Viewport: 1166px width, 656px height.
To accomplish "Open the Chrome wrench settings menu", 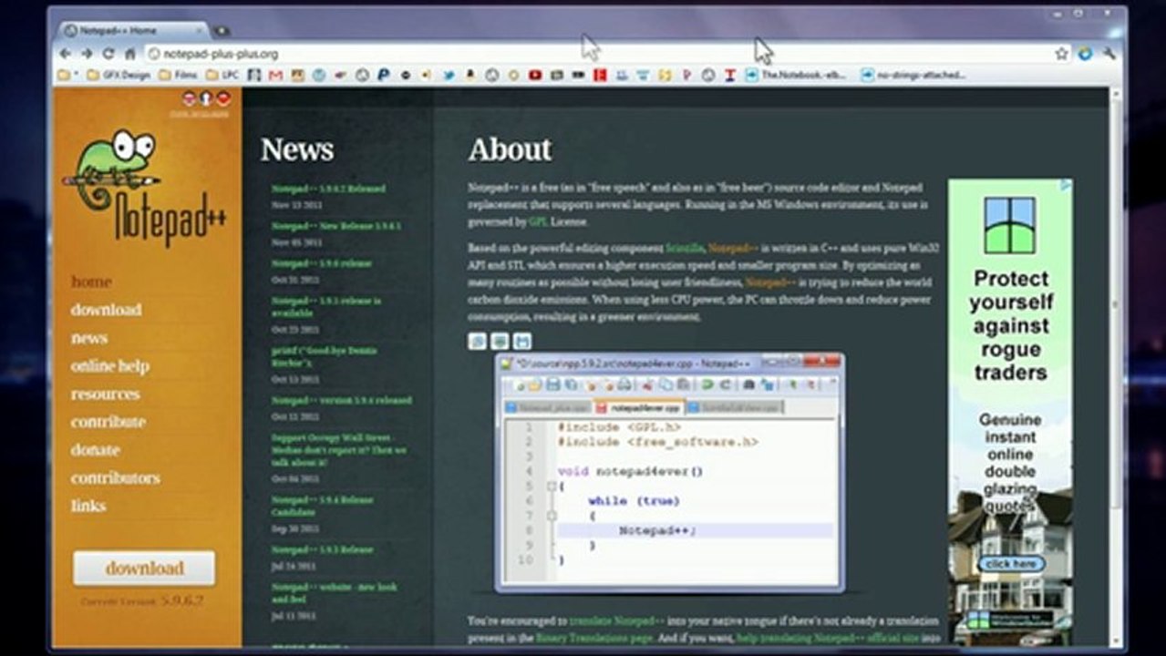I will click(x=1109, y=54).
